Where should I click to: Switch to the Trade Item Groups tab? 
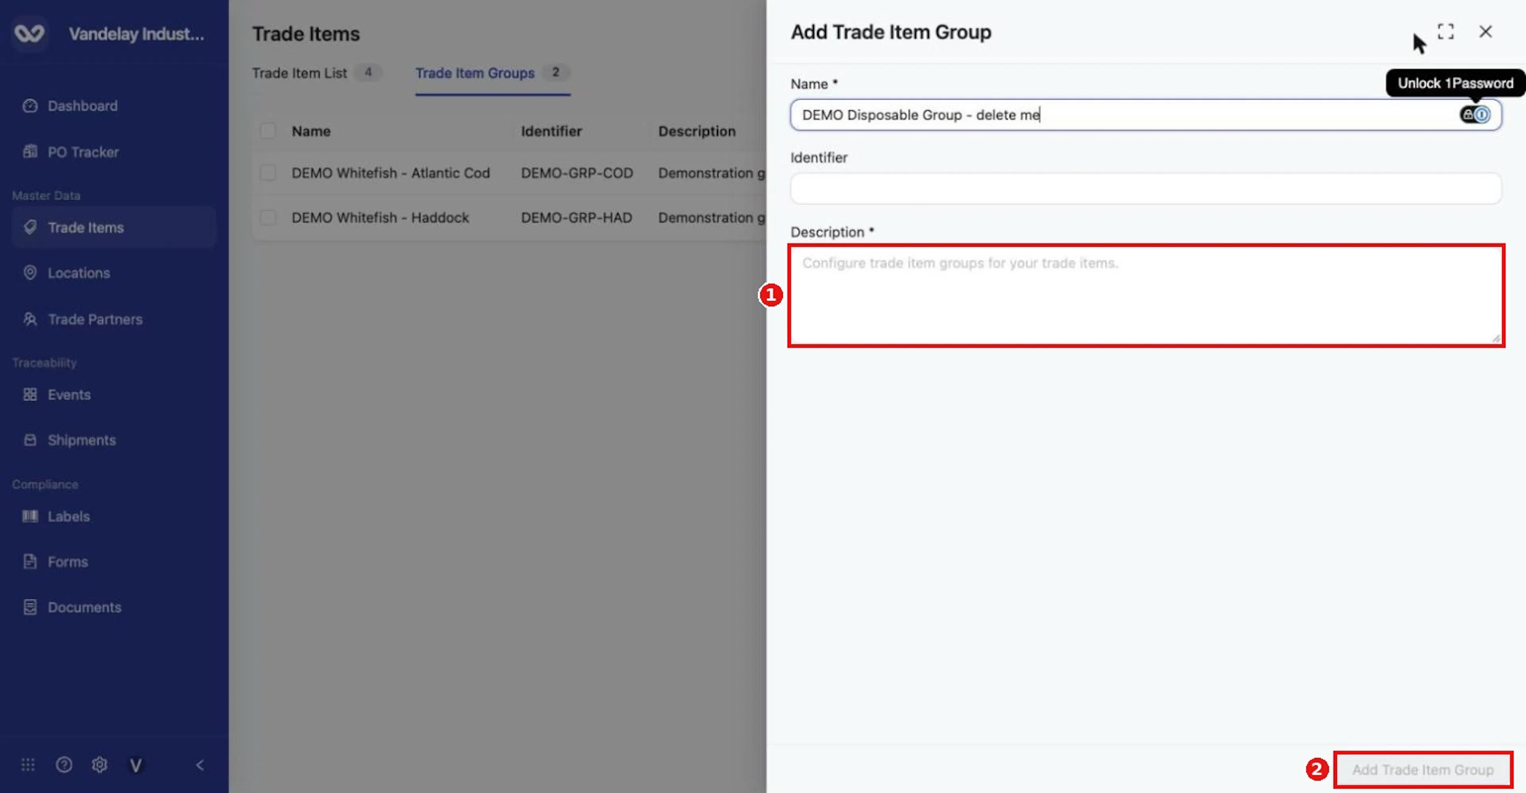point(493,73)
